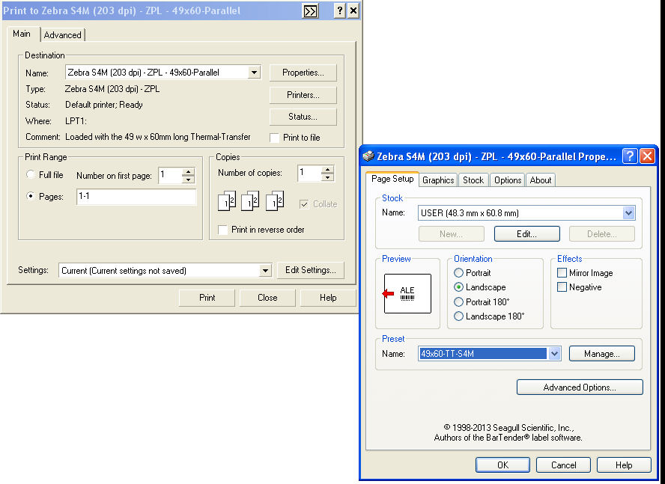The width and height of the screenshot is (665, 484).
Task: Click the first collate pages icon
Action: tap(226, 201)
